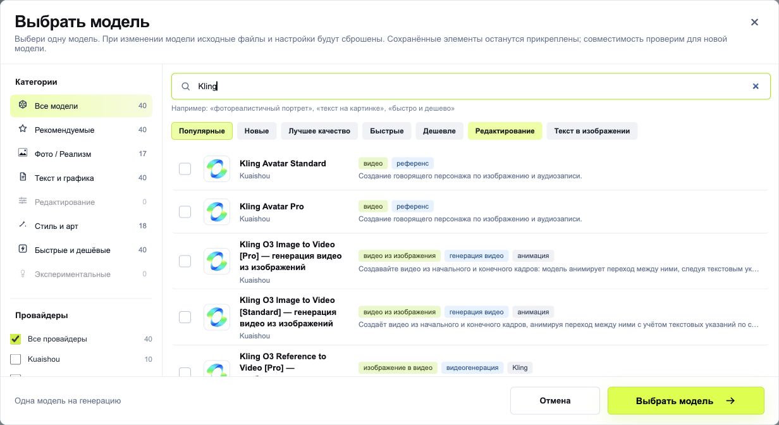The image size is (779, 425).
Task: Confirm with the Выбрать модель button
Action: coord(686,400)
